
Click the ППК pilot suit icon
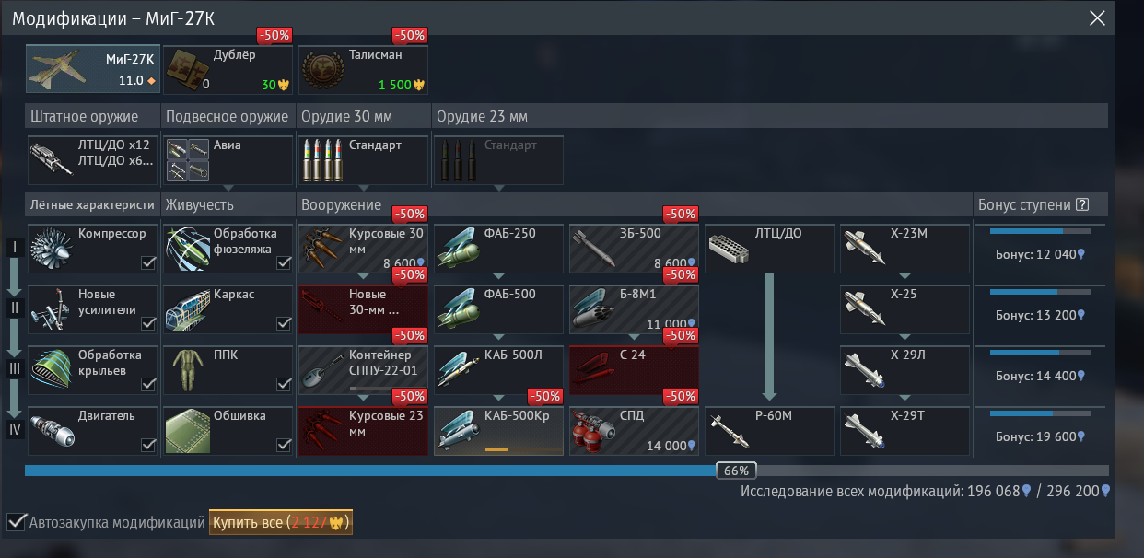[188, 370]
